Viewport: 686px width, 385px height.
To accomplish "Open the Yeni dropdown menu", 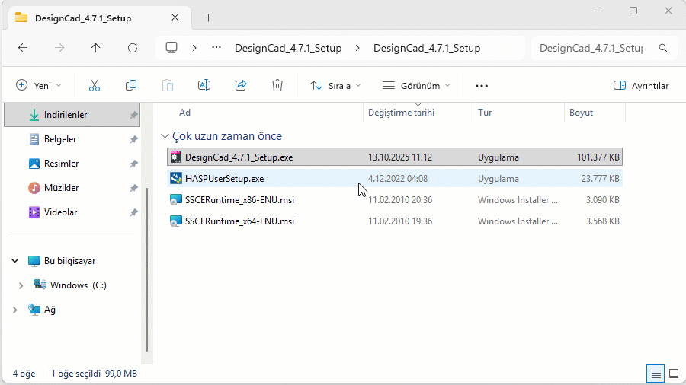I will coord(39,85).
